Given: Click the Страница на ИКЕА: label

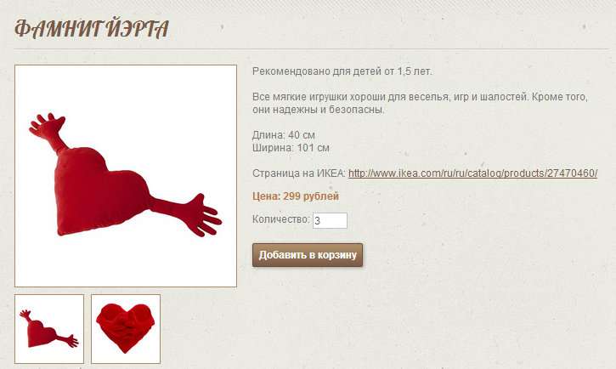Looking at the screenshot, I should pyautogui.click(x=298, y=173).
